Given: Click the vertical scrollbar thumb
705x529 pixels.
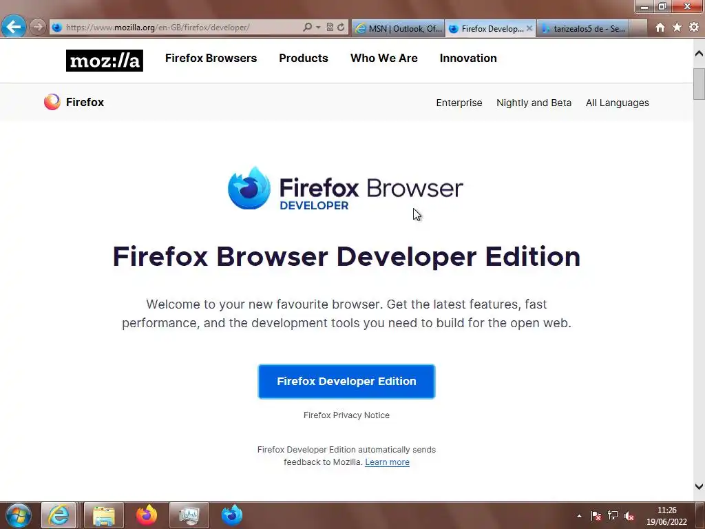Looking at the screenshot, I should (699, 83).
